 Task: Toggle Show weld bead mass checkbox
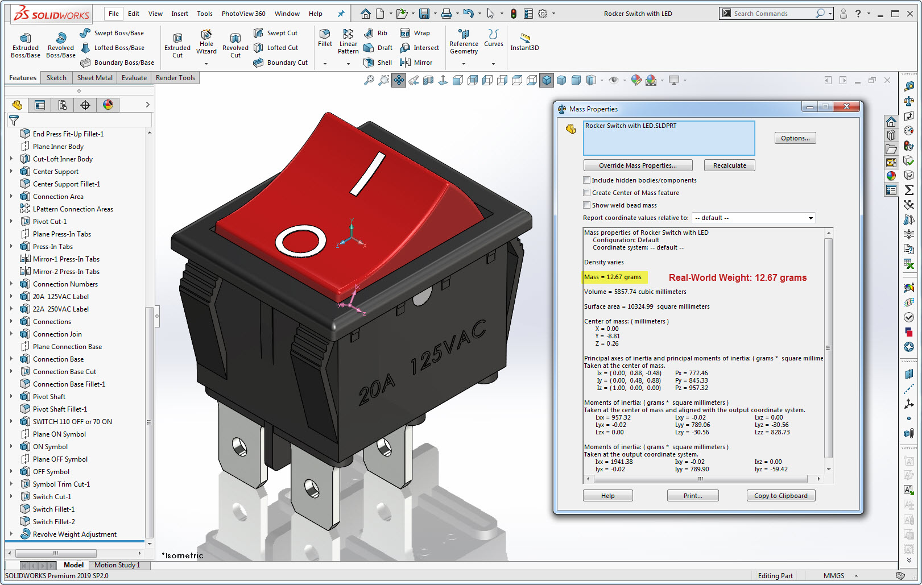(x=587, y=205)
